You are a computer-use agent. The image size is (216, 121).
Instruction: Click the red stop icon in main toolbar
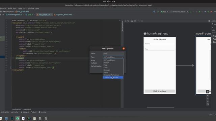click(211, 11)
